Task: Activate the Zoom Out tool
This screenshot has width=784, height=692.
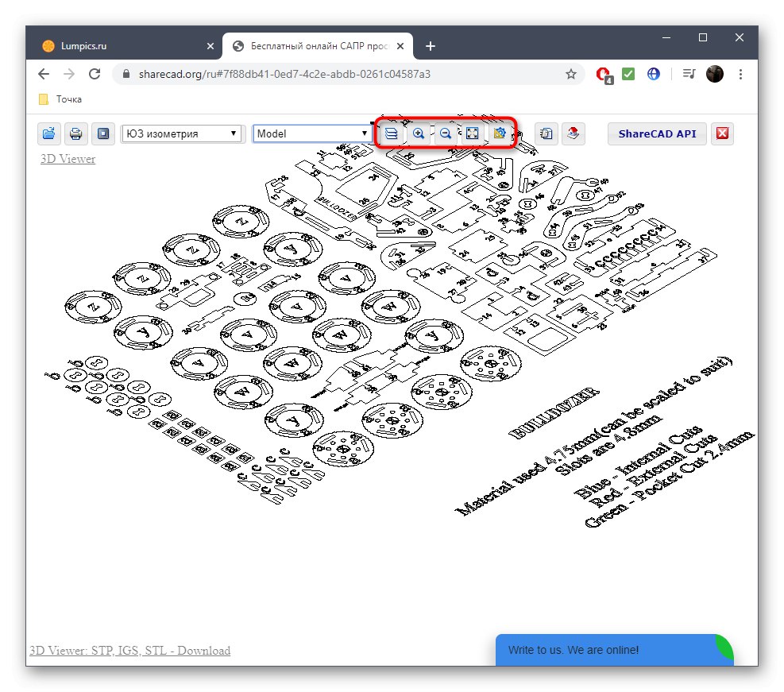Action: (x=446, y=133)
